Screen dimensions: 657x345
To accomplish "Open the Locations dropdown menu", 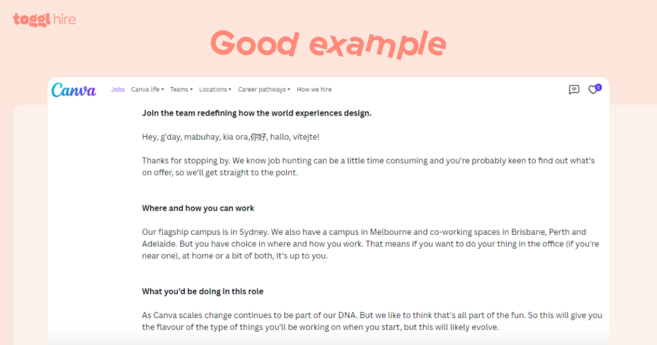I will (x=214, y=90).
